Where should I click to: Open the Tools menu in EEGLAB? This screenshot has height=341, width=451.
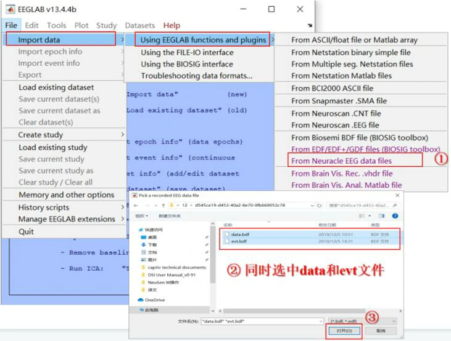click(56, 25)
